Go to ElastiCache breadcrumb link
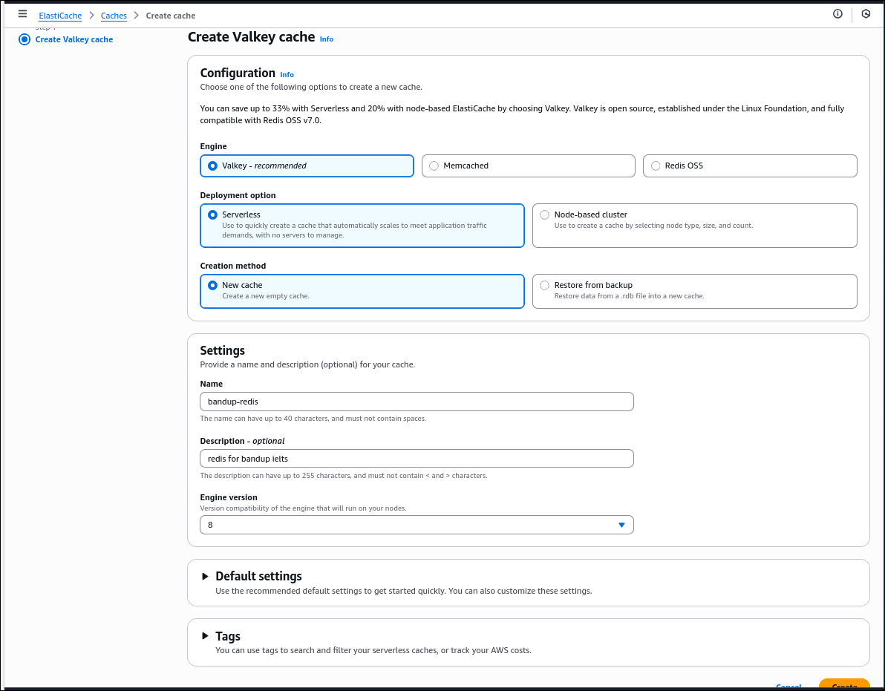 pyautogui.click(x=60, y=16)
